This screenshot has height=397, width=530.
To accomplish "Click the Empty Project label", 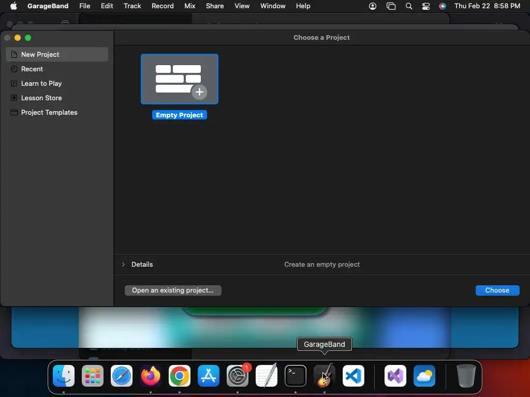I will pyautogui.click(x=180, y=115).
